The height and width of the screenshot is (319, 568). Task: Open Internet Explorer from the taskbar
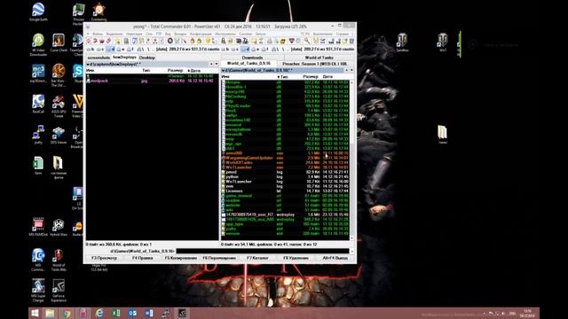point(99,313)
